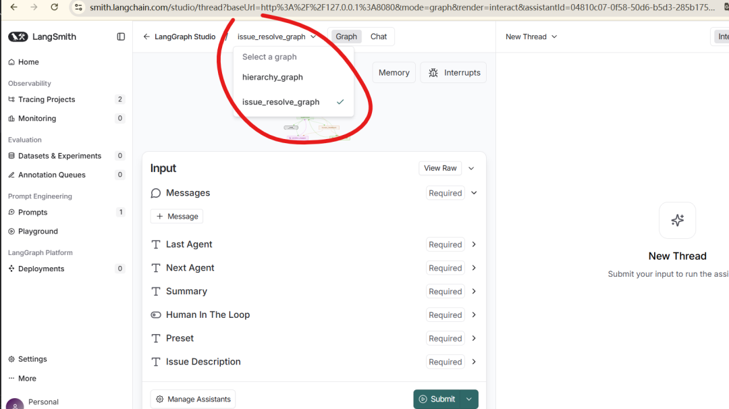The height and width of the screenshot is (409, 729).
Task: Click the View Raw button
Action: coord(440,168)
